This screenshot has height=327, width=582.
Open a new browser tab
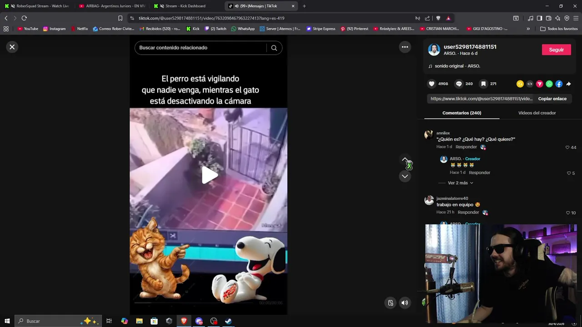pos(304,6)
